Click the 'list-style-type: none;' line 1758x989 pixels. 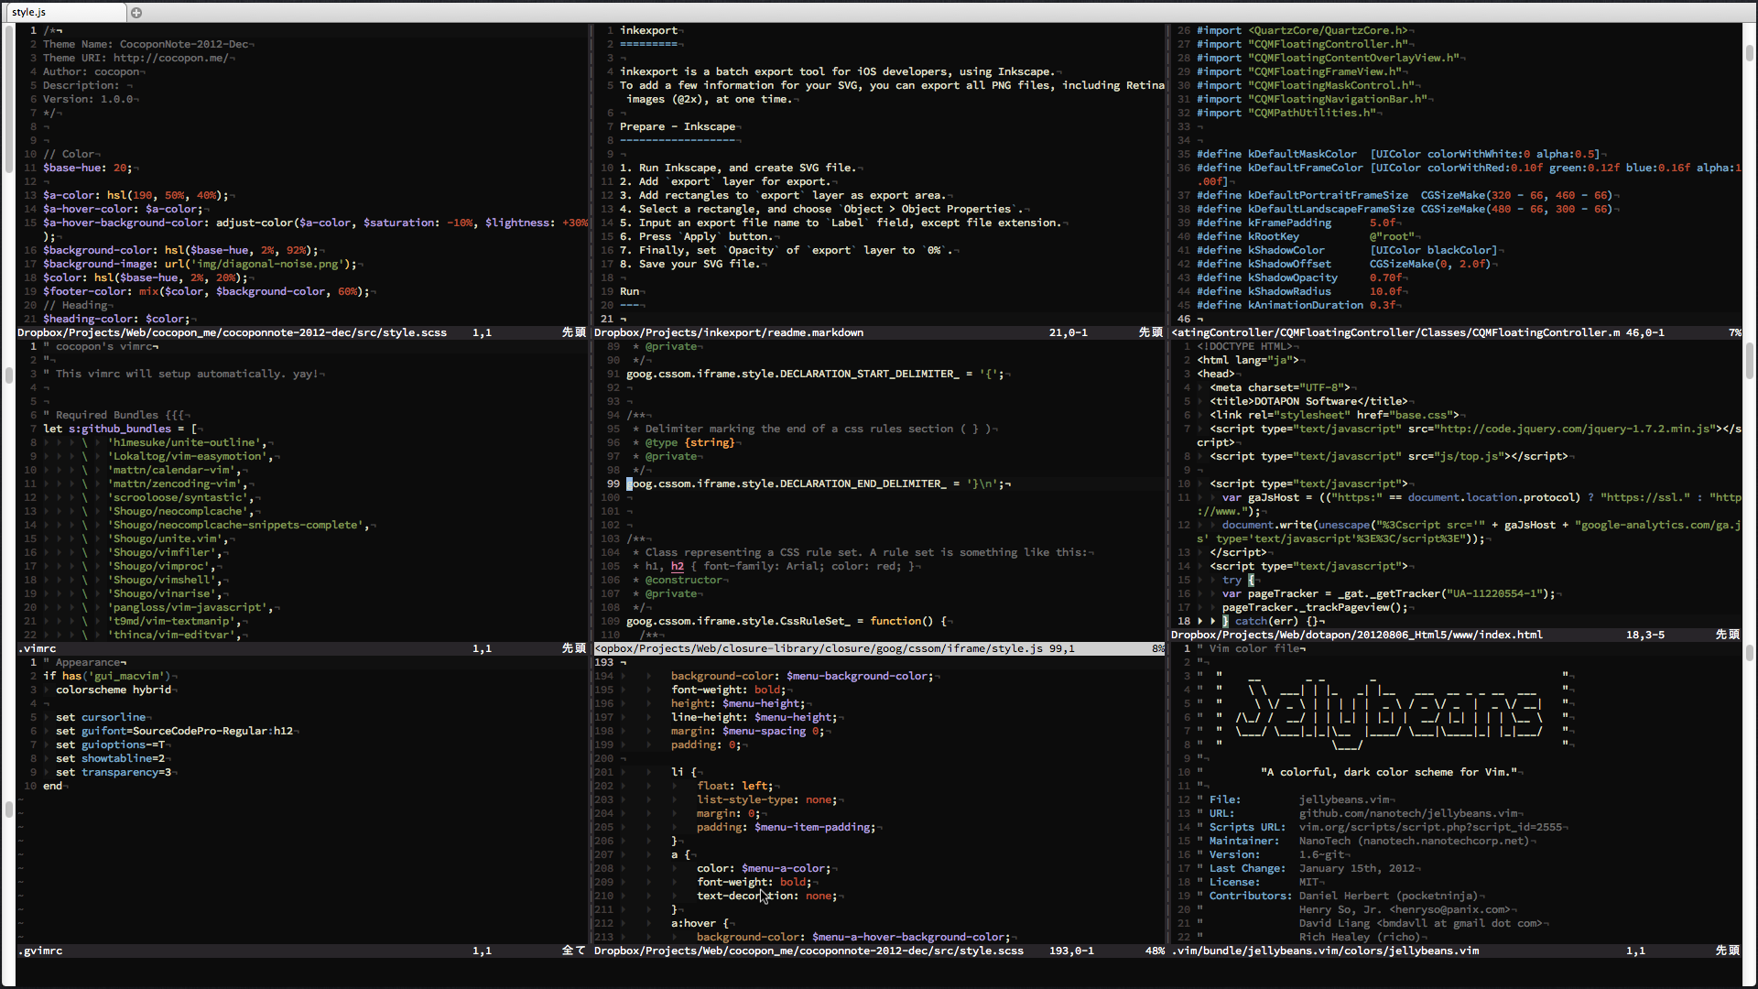767,799
